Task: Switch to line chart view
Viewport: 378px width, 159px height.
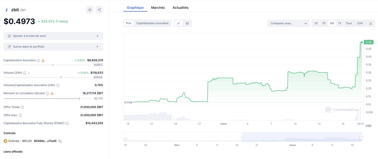Action: [x=179, y=23]
